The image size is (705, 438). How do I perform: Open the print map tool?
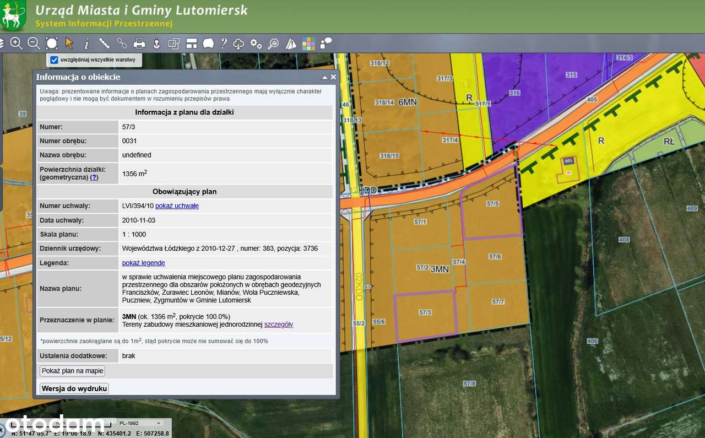pos(139,43)
